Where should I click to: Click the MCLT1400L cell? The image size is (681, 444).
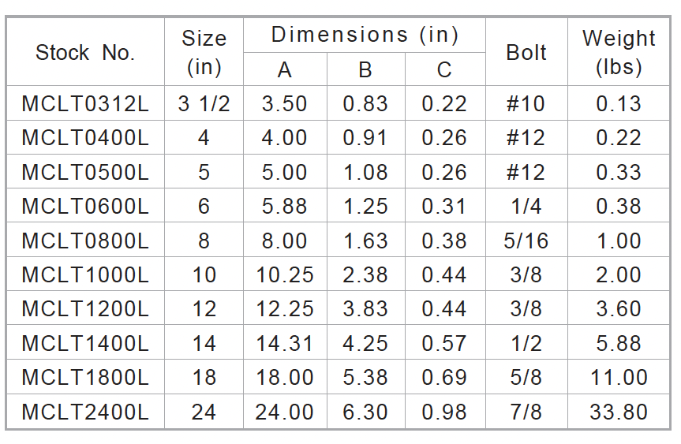pos(85,343)
